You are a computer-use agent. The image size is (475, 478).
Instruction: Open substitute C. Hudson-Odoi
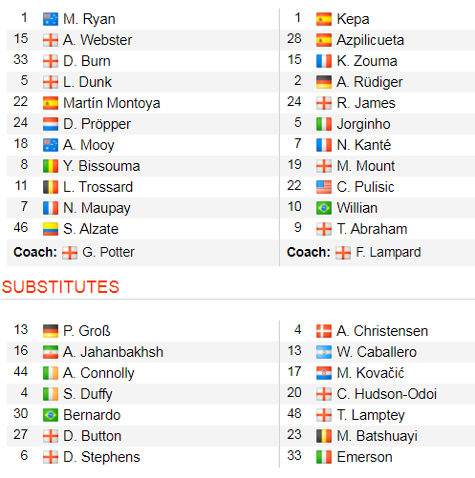click(386, 394)
